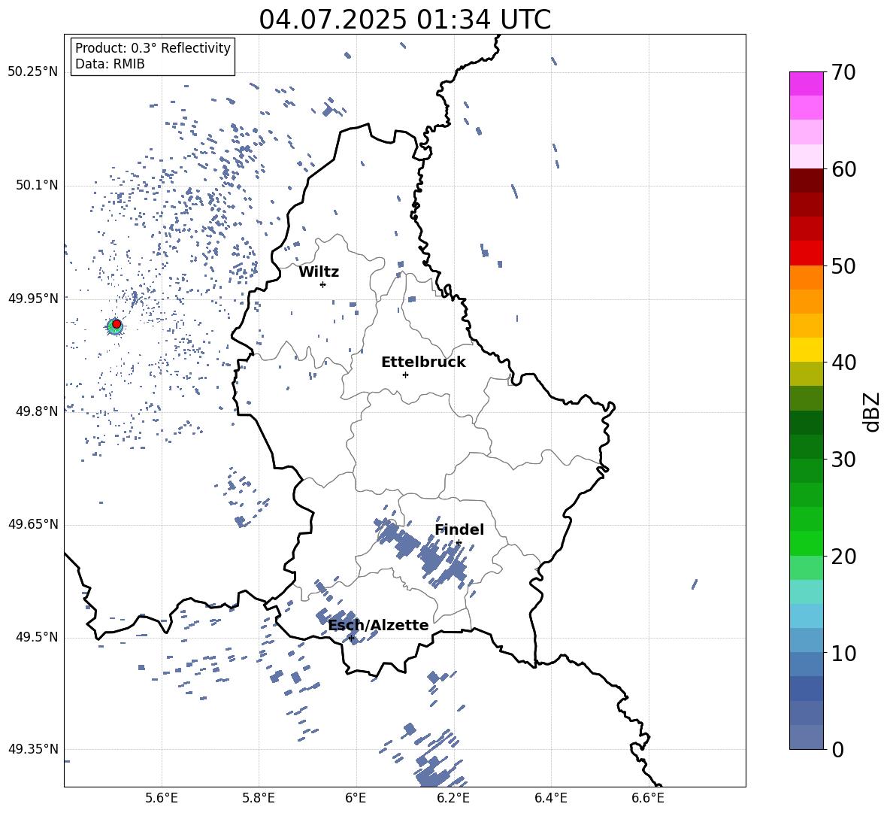Image resolution: width=890 pixels, height=813 pixels.
Task: Click the radar echo cluster west of Findel
Action: pos(398,539)
